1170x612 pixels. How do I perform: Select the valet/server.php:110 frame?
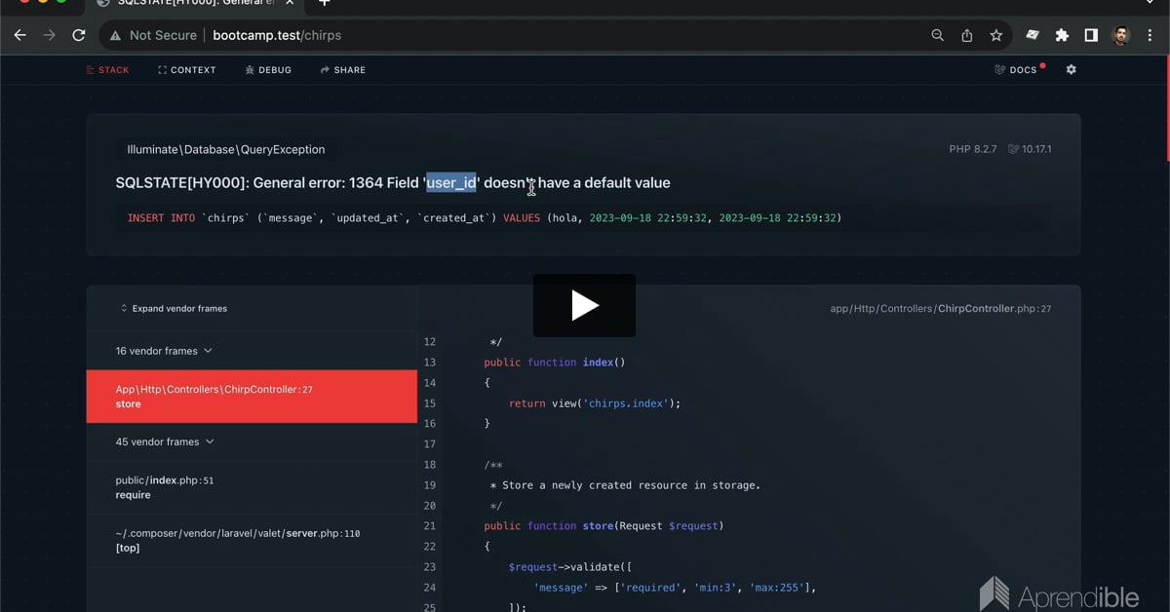[252, 540]
